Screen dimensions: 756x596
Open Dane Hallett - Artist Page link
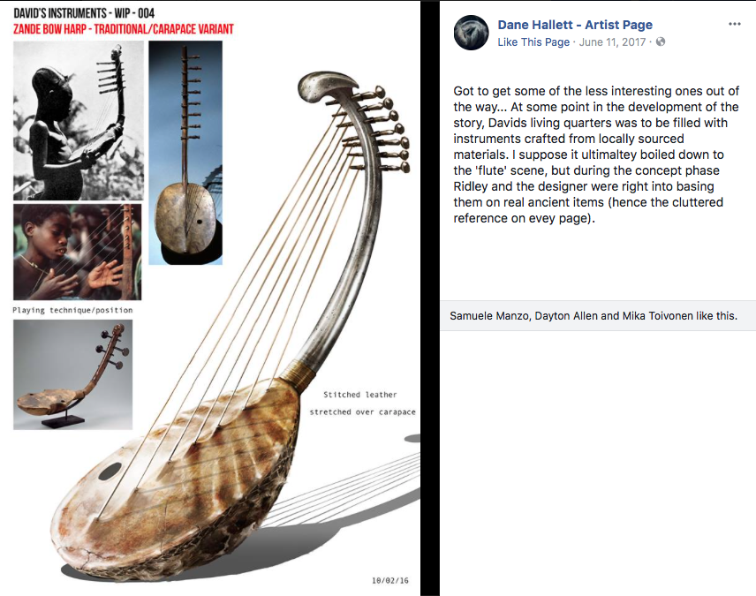click(575, 25)
